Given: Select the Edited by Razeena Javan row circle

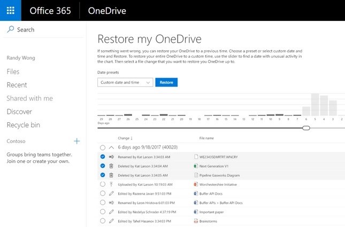Looking at the screenshot, I should tap(103, 193).
